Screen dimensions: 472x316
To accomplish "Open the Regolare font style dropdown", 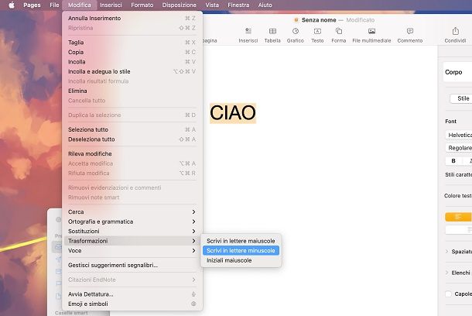I will [x=459, y=148].
